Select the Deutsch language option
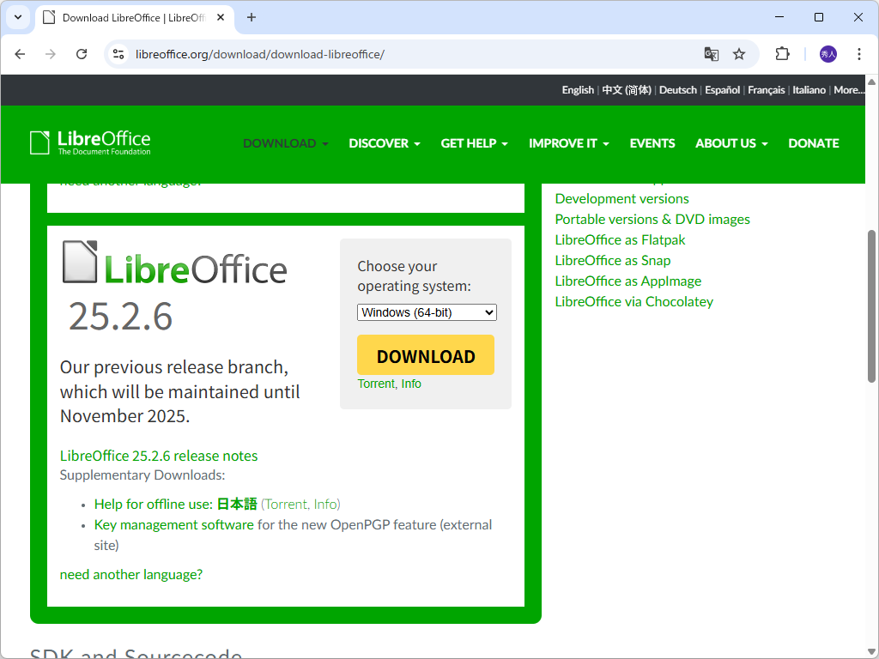Screen dimensions: 879x659 677,89
